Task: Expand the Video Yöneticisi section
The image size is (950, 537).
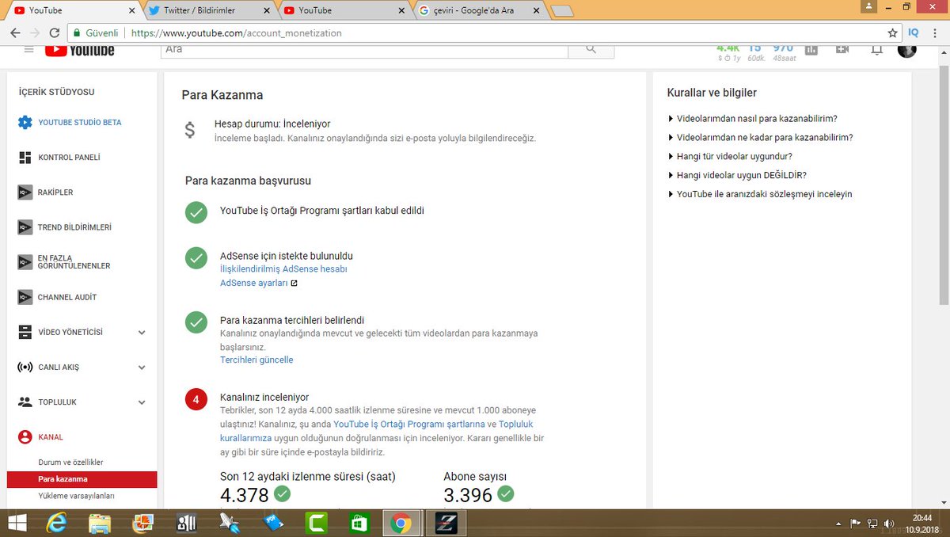Action: tap(142, 333)
